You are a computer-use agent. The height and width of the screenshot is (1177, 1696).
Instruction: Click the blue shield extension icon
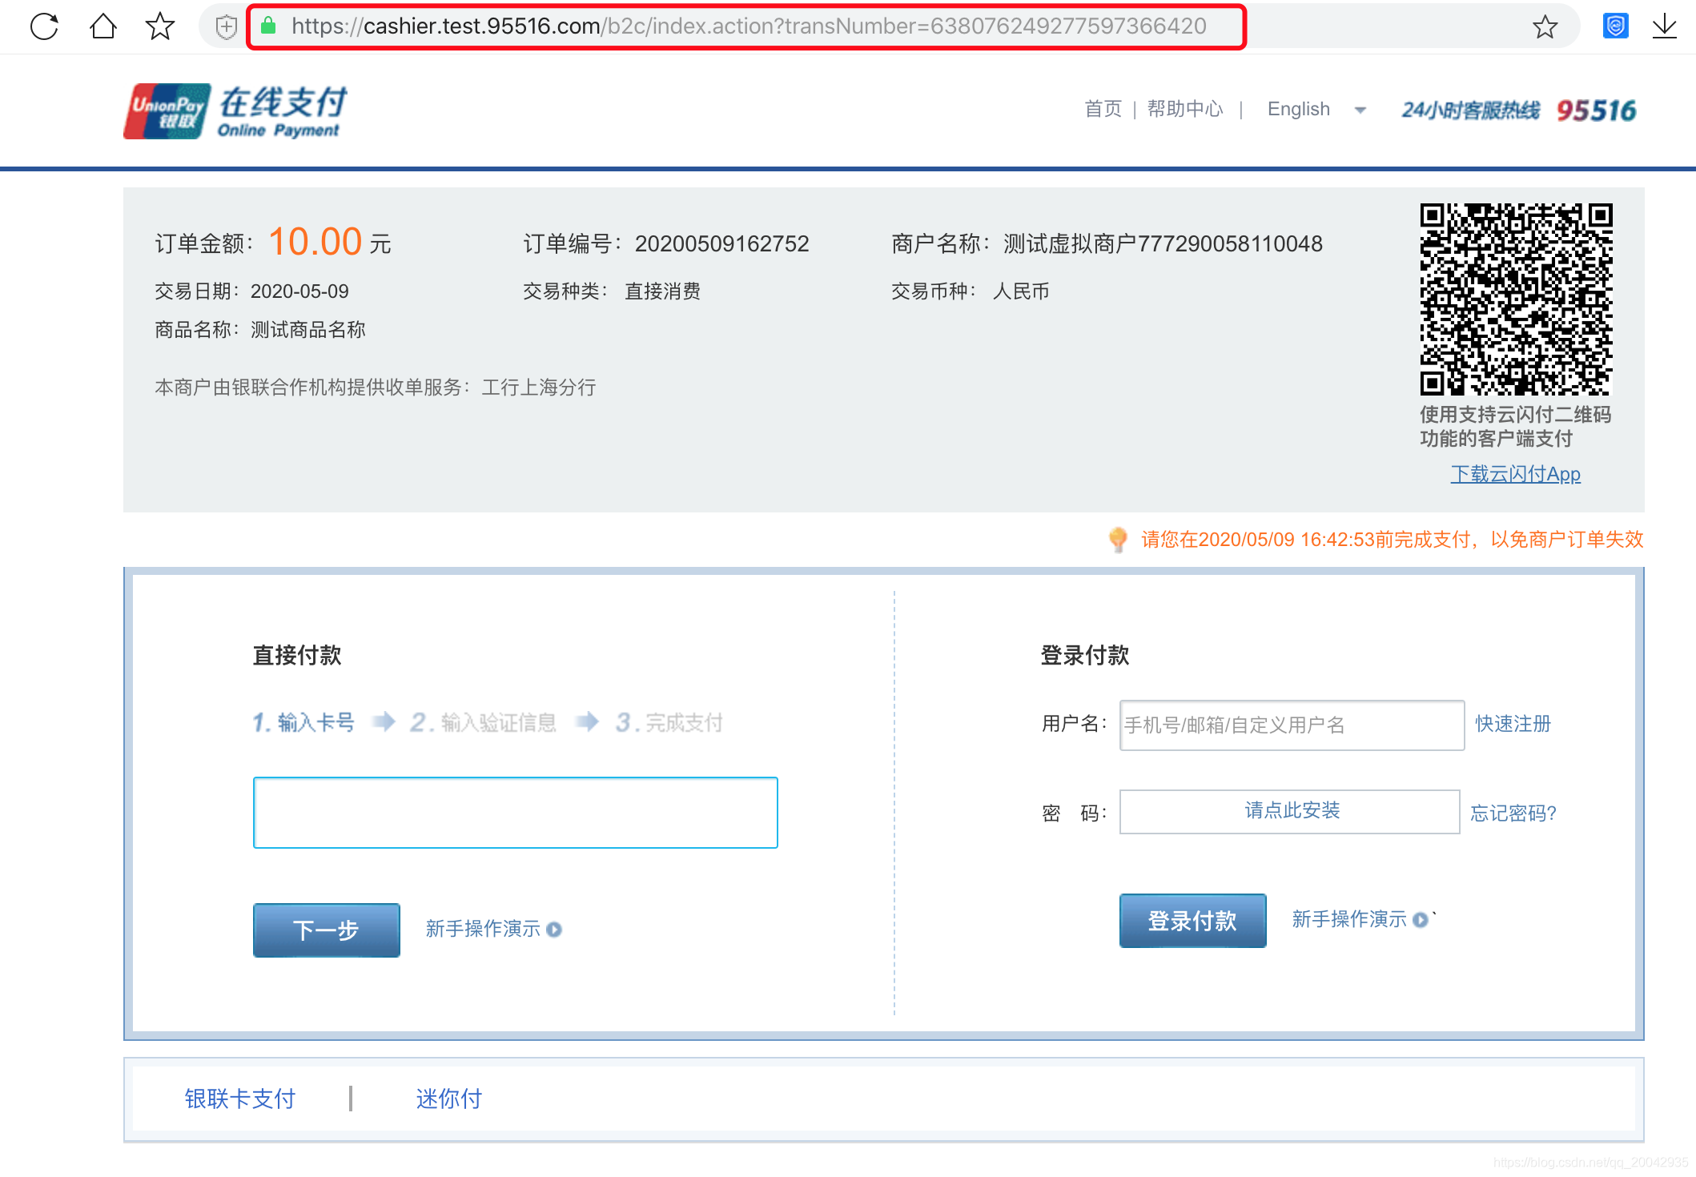1615,26
